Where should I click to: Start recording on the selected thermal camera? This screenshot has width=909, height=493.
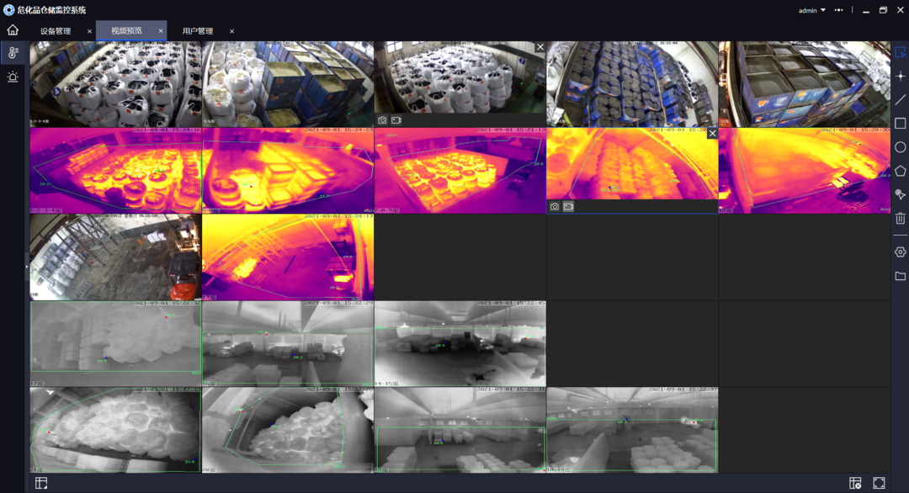pyautogui.click(x=569, y=205)
